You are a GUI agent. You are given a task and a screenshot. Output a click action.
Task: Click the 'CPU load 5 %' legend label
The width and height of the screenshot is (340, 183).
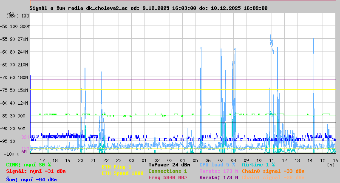click(x=217, y=165)
